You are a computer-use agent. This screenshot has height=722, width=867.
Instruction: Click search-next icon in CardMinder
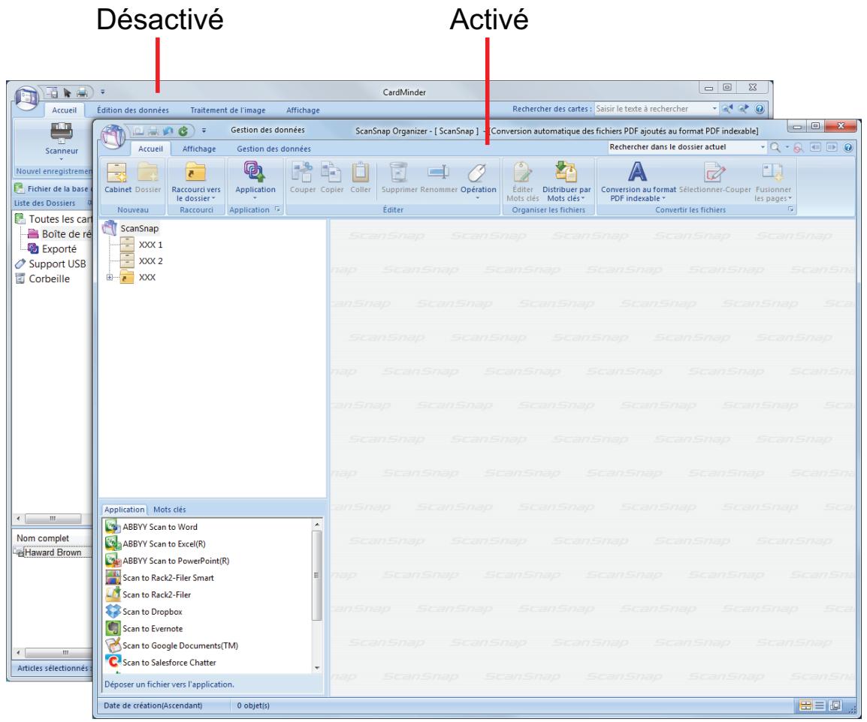(x=744, y=109)
